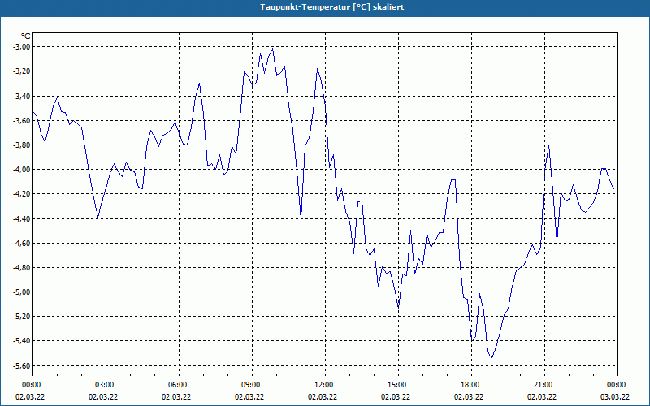Image resolution: width=650 pixels, height=406 pixels.
Task: Select the -4,40 axis tick label
Action: pyautogui.click(x=22, y=218)
